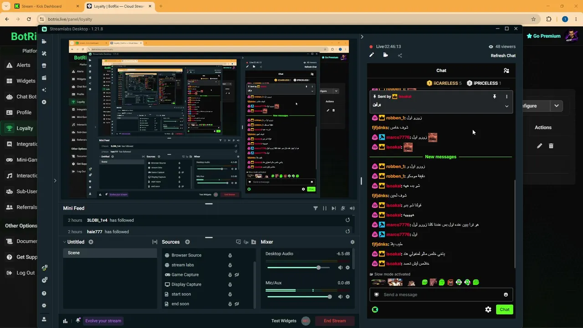Image resolution: width=583 pixels, height=328 pixels.
Task: Toggle lock on the Display Capture source
Action: tap(230, 284)
